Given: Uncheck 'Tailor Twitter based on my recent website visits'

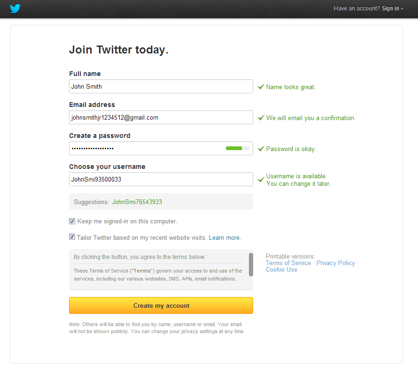Looking at the screenshot, I should [x=72, y=237].
